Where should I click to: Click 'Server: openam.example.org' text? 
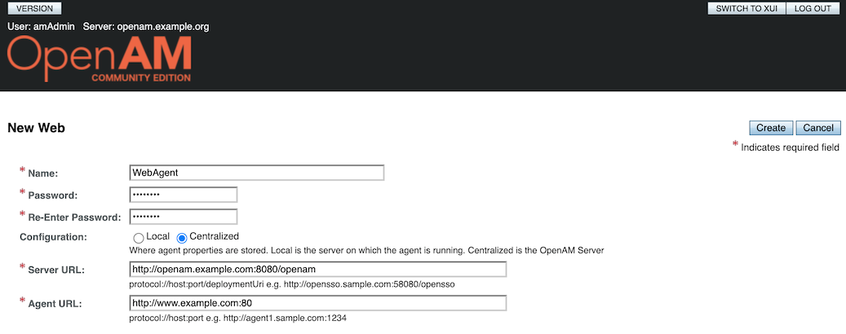146,26
